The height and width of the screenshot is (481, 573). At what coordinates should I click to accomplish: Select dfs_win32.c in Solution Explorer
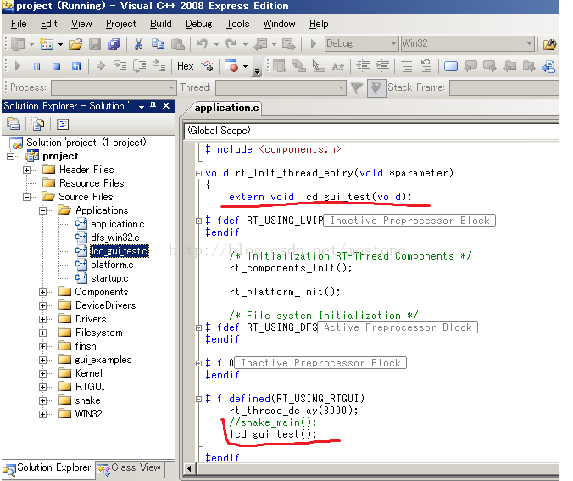[115, 238]
